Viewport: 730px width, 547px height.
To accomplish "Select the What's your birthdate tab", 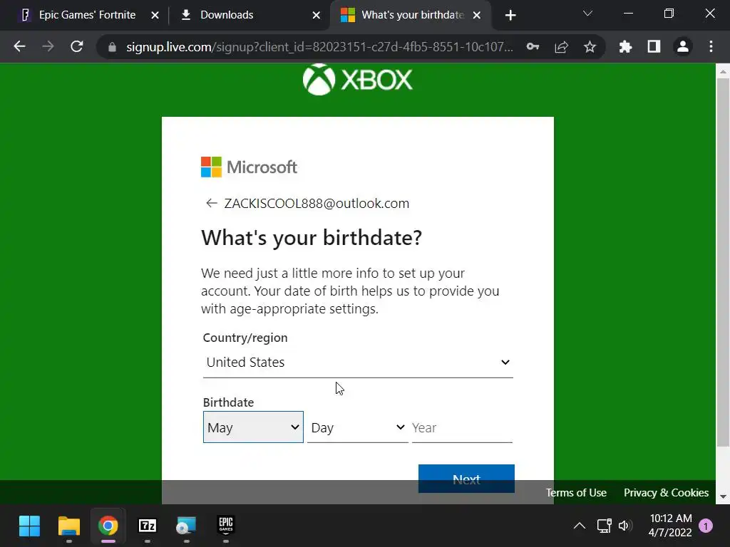I will pyautogui.click(x=410, y=15).
